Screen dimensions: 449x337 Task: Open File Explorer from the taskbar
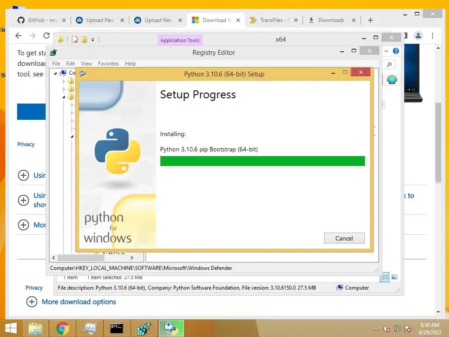(x=36, y=328)
